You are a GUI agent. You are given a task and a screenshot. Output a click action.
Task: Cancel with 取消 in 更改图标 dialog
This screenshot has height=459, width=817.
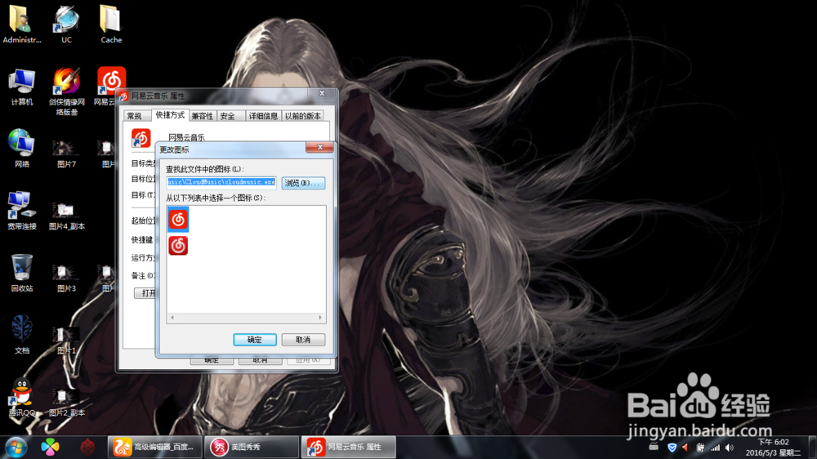click(303, 340)
